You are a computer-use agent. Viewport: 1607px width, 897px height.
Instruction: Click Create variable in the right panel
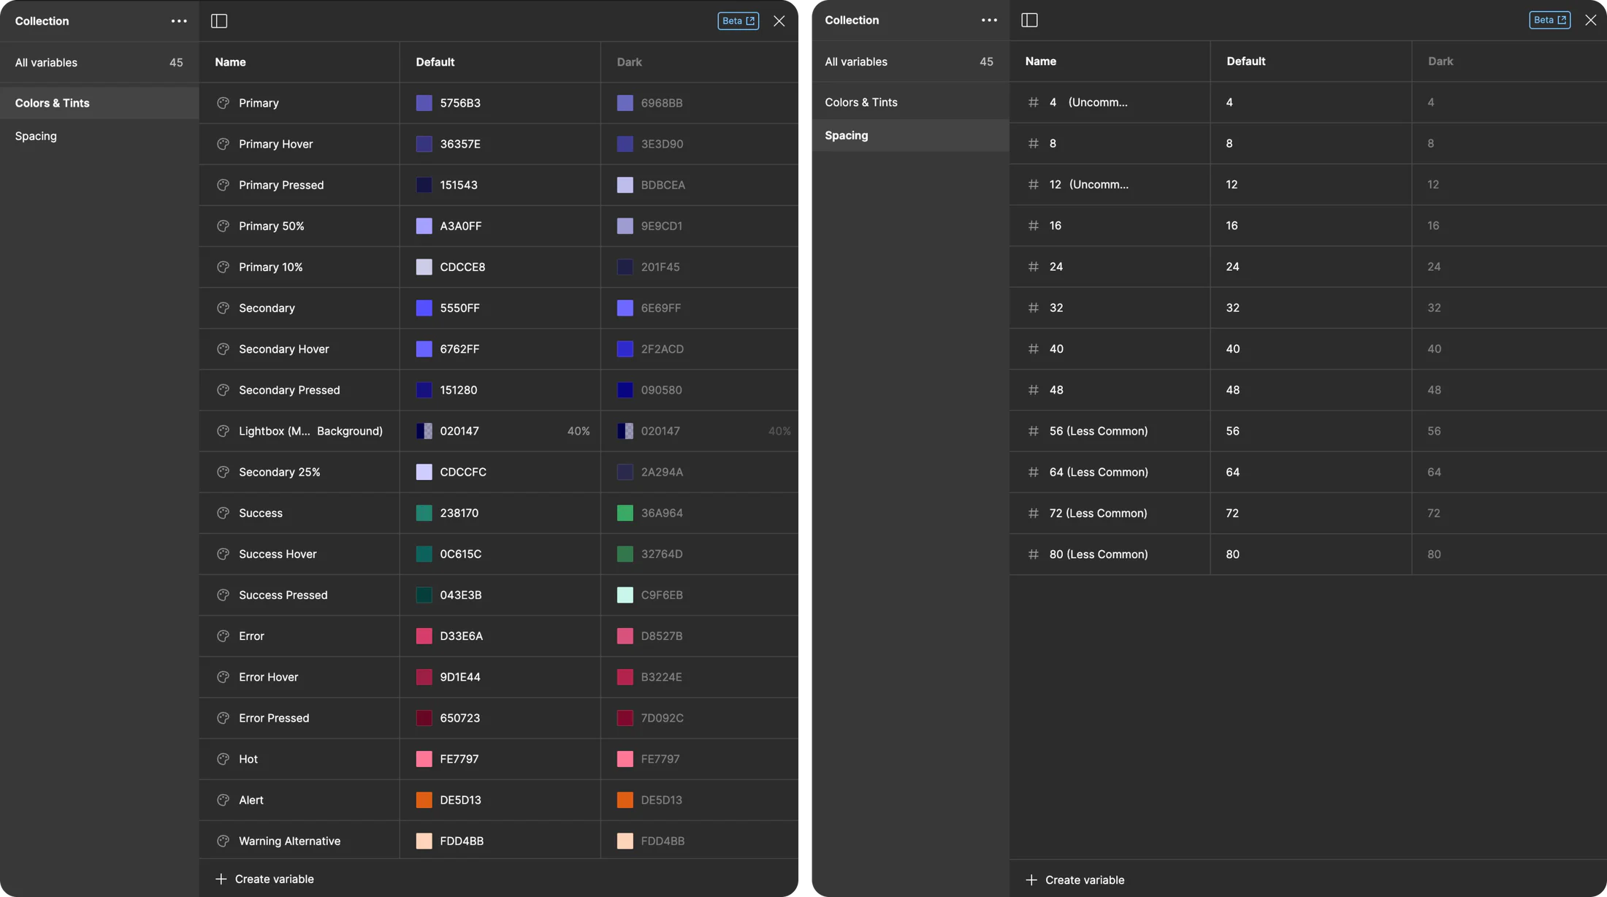click(x=1074, y=879)
